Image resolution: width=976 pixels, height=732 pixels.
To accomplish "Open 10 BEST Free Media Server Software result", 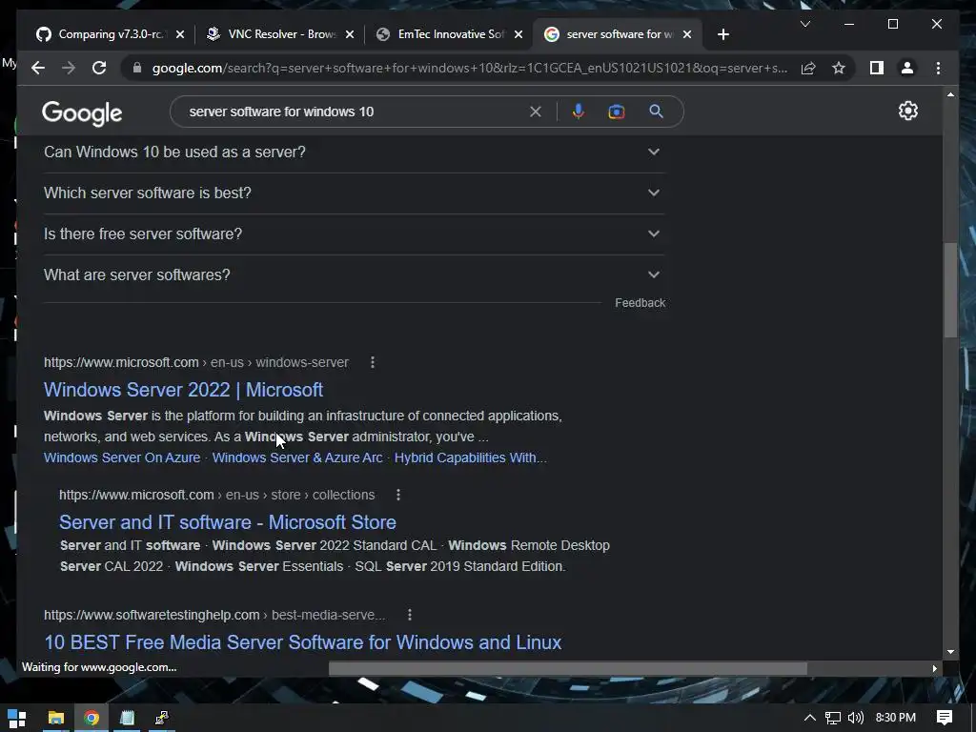I will pyautogui.click(x=303, y=642).
